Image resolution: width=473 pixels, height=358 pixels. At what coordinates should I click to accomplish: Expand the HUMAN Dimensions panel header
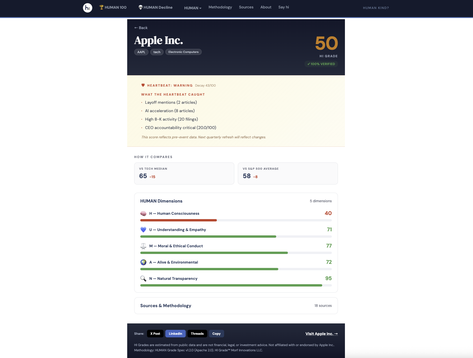pyautogui.click(x=236, y=201)
